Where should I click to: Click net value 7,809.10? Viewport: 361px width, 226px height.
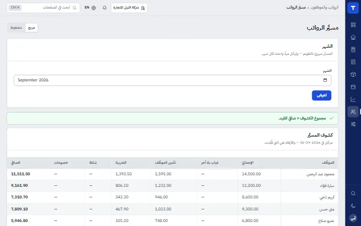[x=20, y=209]
